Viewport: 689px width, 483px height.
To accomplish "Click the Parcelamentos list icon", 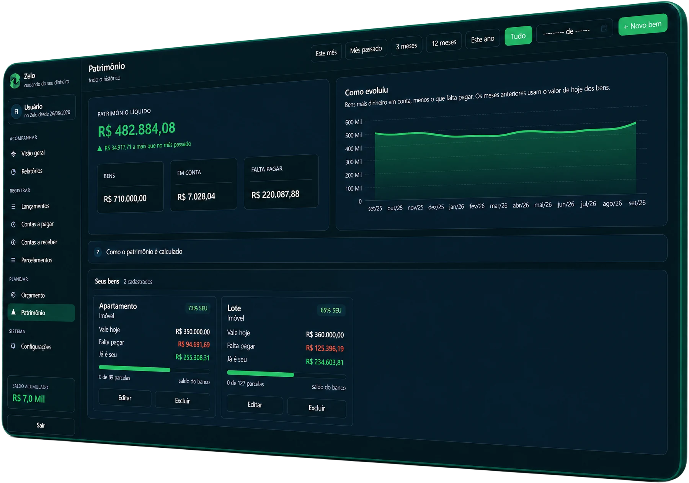I will (13, 260).
